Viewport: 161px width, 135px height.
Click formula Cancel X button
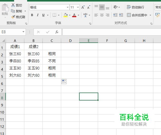pyautogui.click(x=38, y=32)
